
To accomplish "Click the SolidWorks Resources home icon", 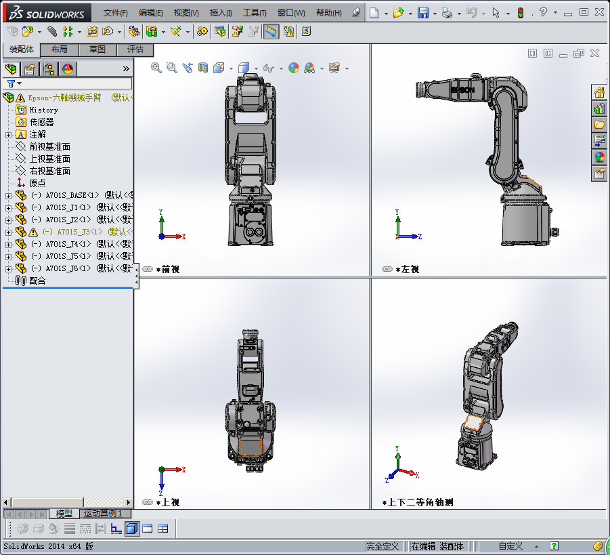I will pos(599,92).
